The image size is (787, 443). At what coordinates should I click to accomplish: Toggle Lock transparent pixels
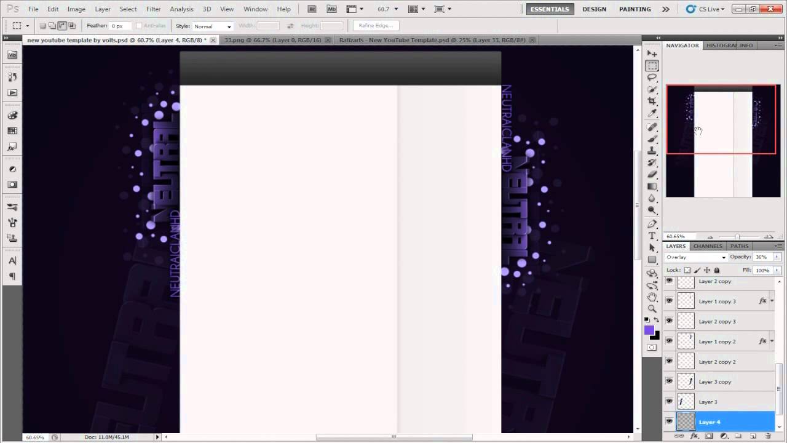pyautogui.click(x=687, y=270)
